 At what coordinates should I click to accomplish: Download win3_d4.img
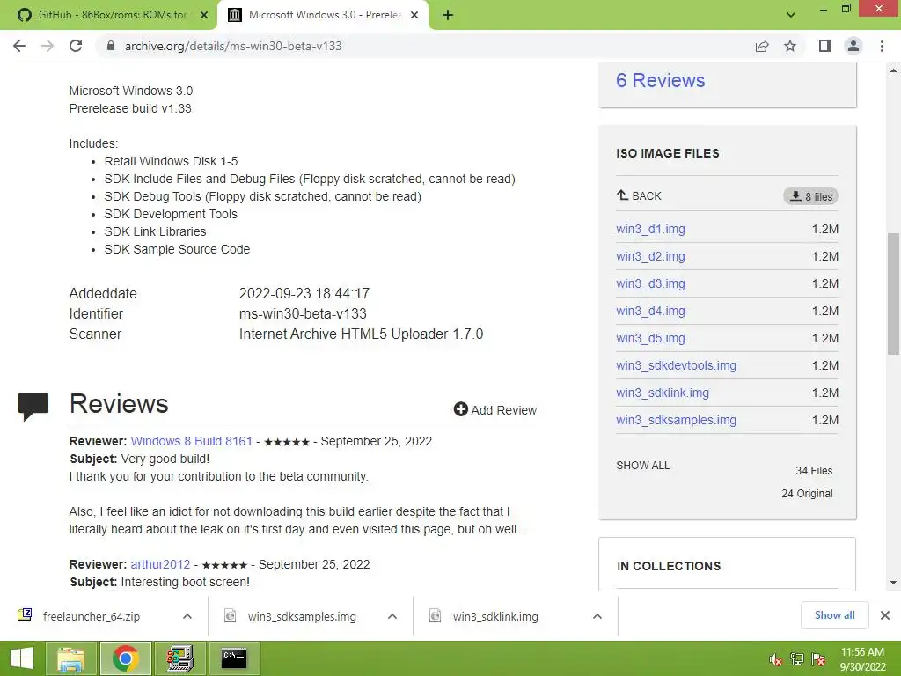coord(650,311)
